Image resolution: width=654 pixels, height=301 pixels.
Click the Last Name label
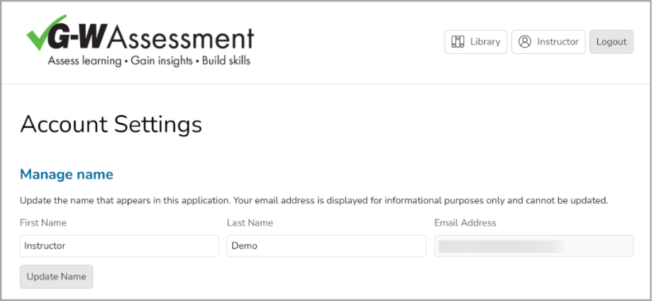[x=250, y=223]
